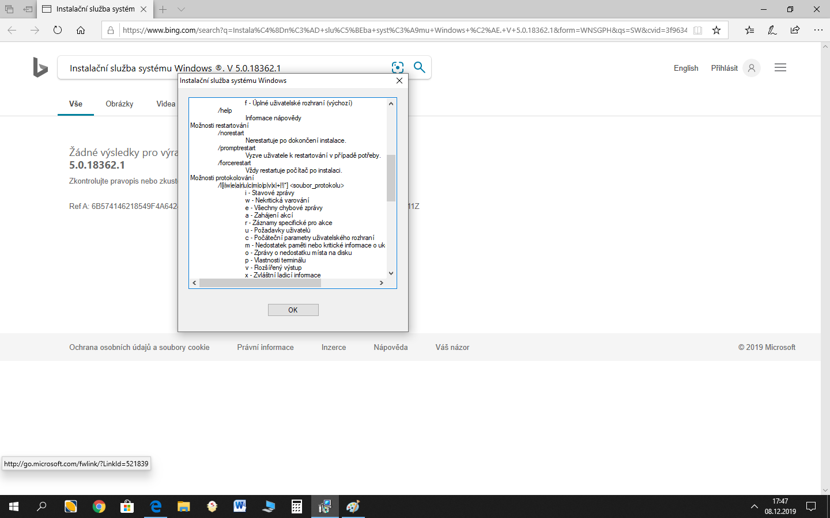Refresh the Bing page
The image size is (830, 518).
coord(58,30)
